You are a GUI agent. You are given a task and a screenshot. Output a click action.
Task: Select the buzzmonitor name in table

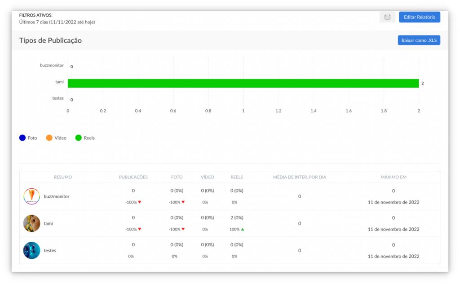coord(57,196)
